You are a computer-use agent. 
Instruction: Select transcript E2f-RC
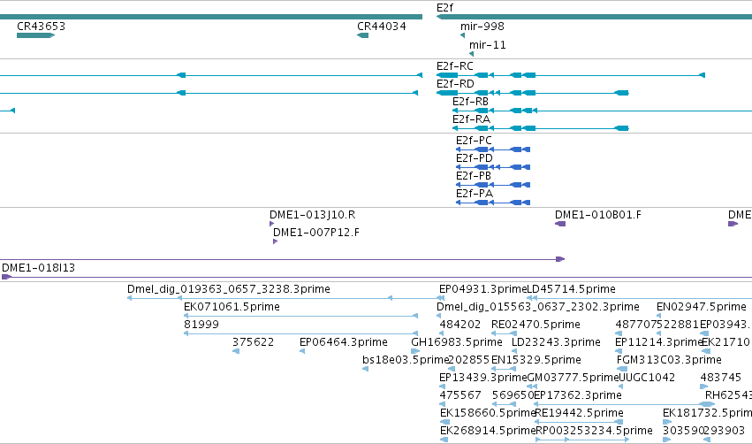[x=571, y=75]
